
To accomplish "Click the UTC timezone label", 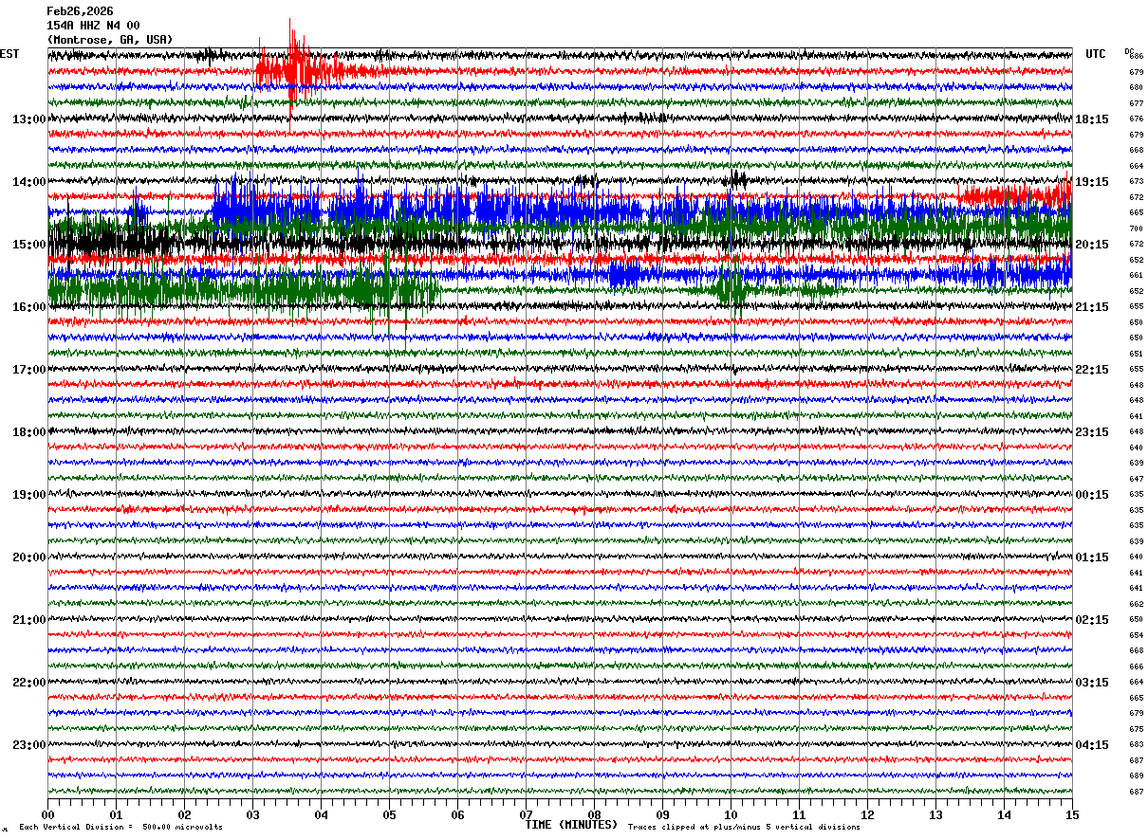I will pyautogui.click(x=1096, y=54).
